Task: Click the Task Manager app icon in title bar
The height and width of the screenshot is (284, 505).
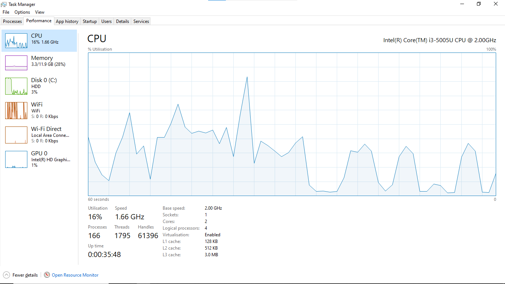Action: pos(4,4)
